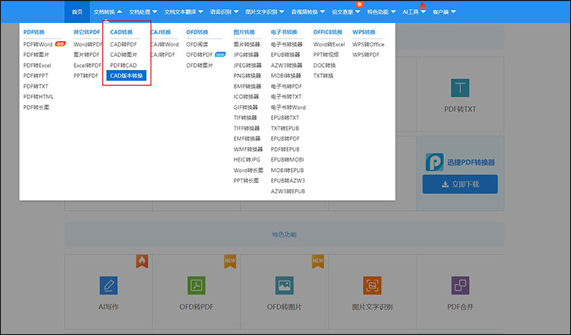
Task: Open the AI写作 pencil icon
Action: (109, 285)
